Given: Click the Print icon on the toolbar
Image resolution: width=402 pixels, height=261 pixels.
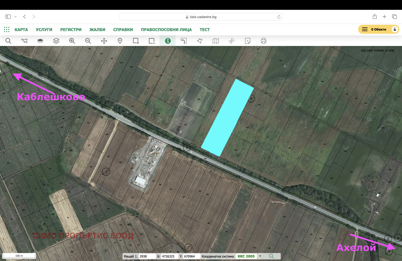Looking at the screenshot, I should click(263, 41).
